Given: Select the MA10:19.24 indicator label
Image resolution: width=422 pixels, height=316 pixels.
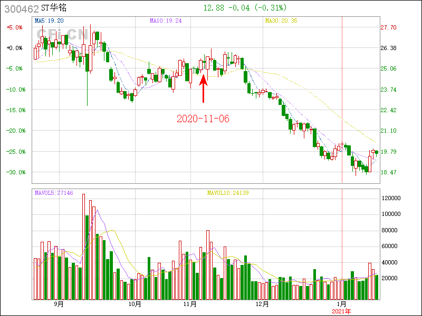Looking at the screenshot, I should click(165, 21).
